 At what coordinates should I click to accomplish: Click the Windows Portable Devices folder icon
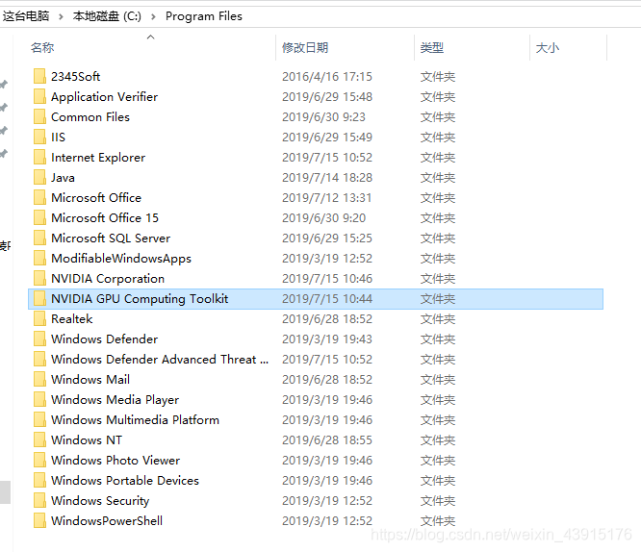coord(39,480)
